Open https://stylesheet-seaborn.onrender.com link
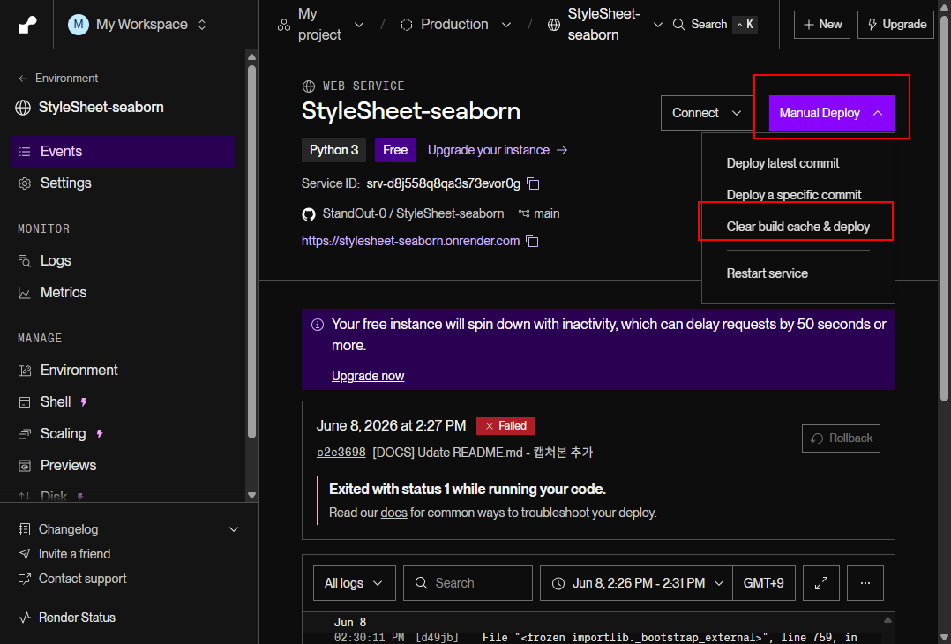The width and height of the screenshot is (951, 644). tap(410, 241)
